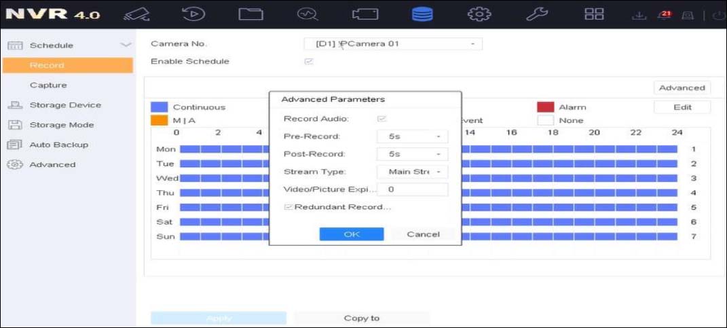Open the Camera management icon
Image resolution: width=727 pixels, height=328 pixels.
[365, 14]
